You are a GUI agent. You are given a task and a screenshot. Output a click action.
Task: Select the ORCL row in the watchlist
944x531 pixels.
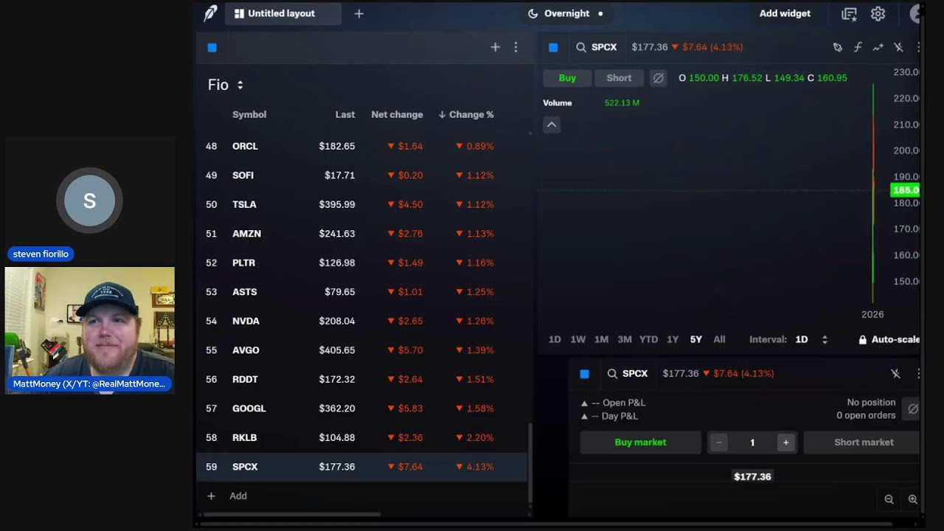coord(362,146)
